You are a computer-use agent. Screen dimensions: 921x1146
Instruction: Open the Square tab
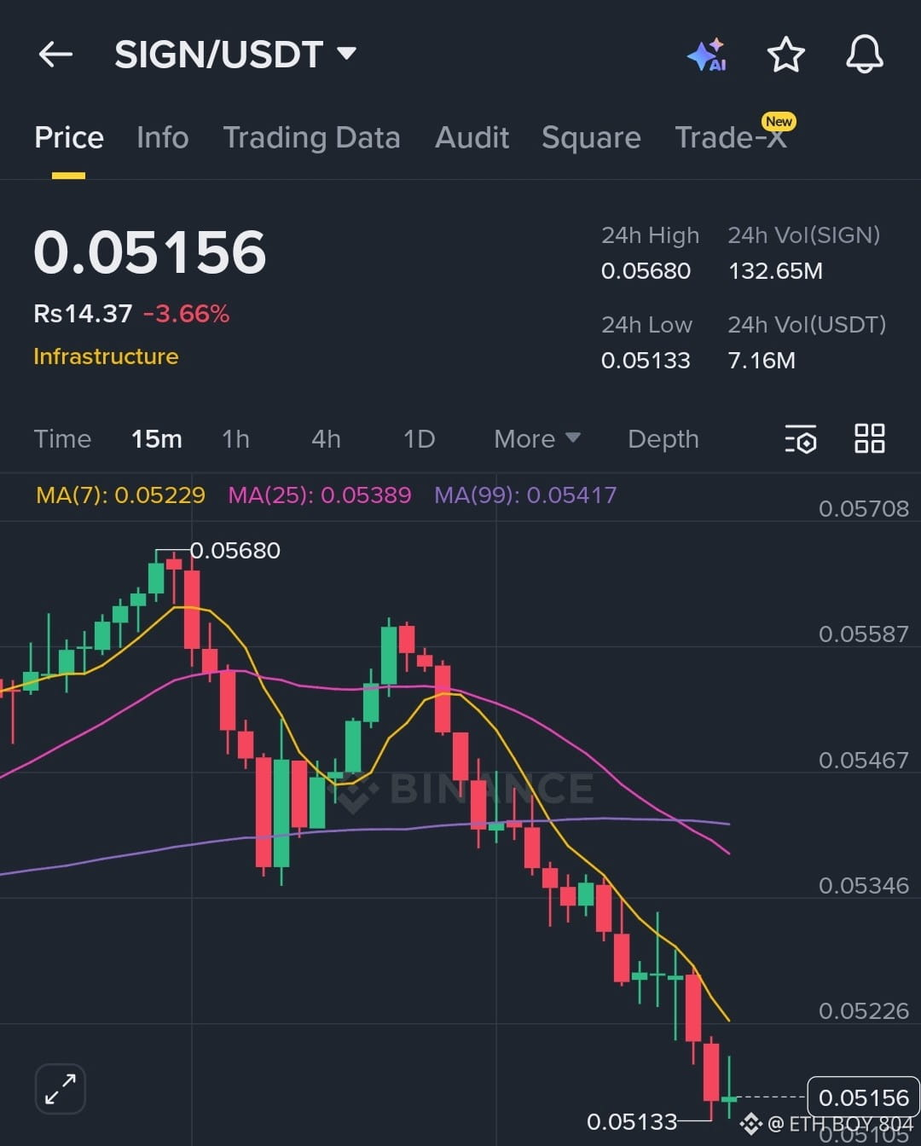[591, 137]
